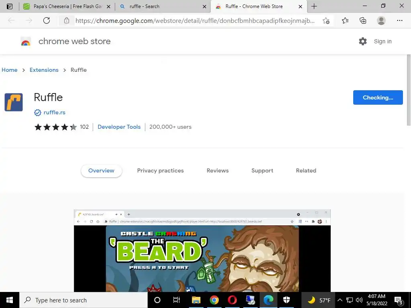The image size is (411, 308).
Task: Close the Papa's Cheeseria tab
Action: 108,6
